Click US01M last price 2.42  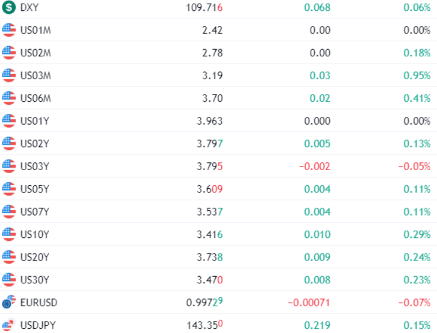pos(212,30)
